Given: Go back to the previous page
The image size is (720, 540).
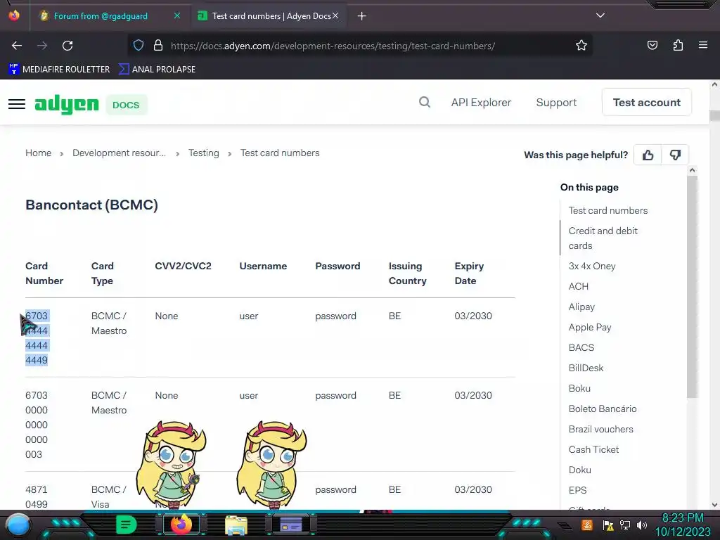Looking at the screenshot, I should click(17, 46).
